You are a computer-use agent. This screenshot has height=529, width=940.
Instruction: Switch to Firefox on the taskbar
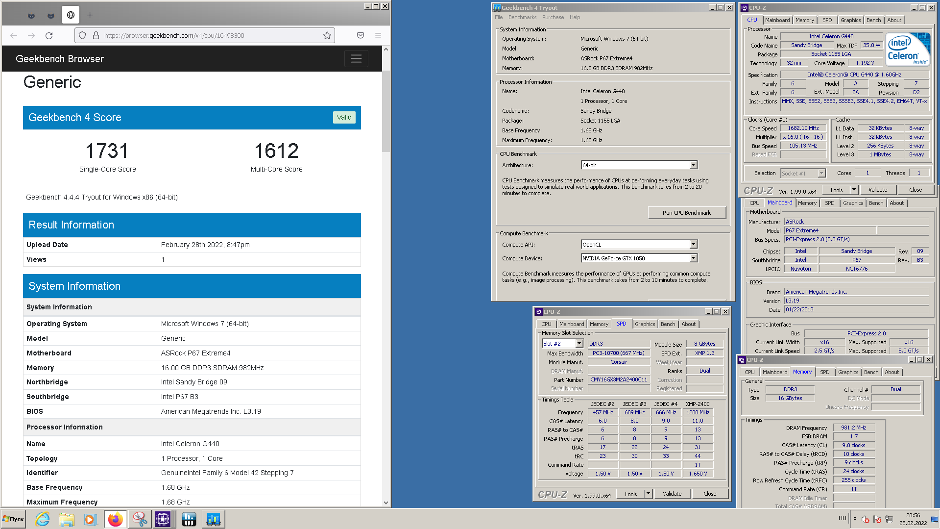coord(115,519)
